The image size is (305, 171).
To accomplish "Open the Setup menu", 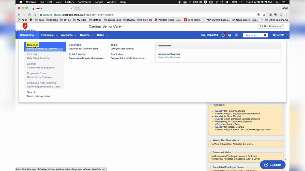I will tap(102, 35).
